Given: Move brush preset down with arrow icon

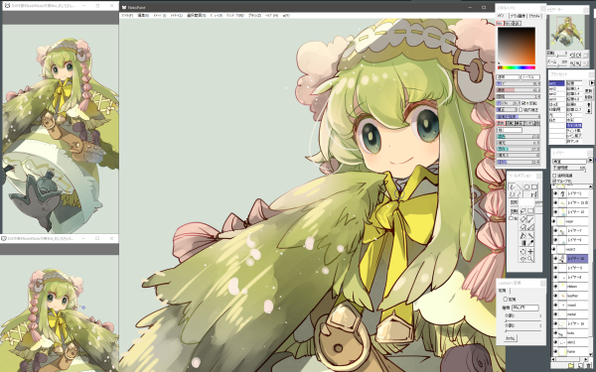Looking at the screenshot, I should pyautogui.click(x=589, y=111).
